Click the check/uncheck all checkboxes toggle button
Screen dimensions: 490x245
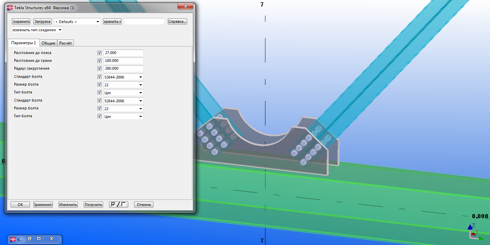(118, 205)
